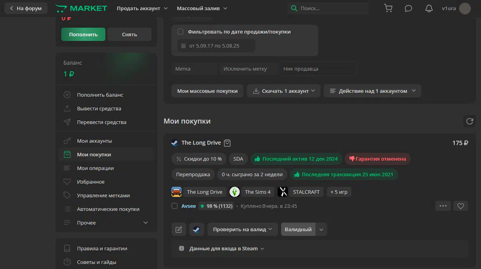Expand the Прочее sidebar section

click(106, 223)
